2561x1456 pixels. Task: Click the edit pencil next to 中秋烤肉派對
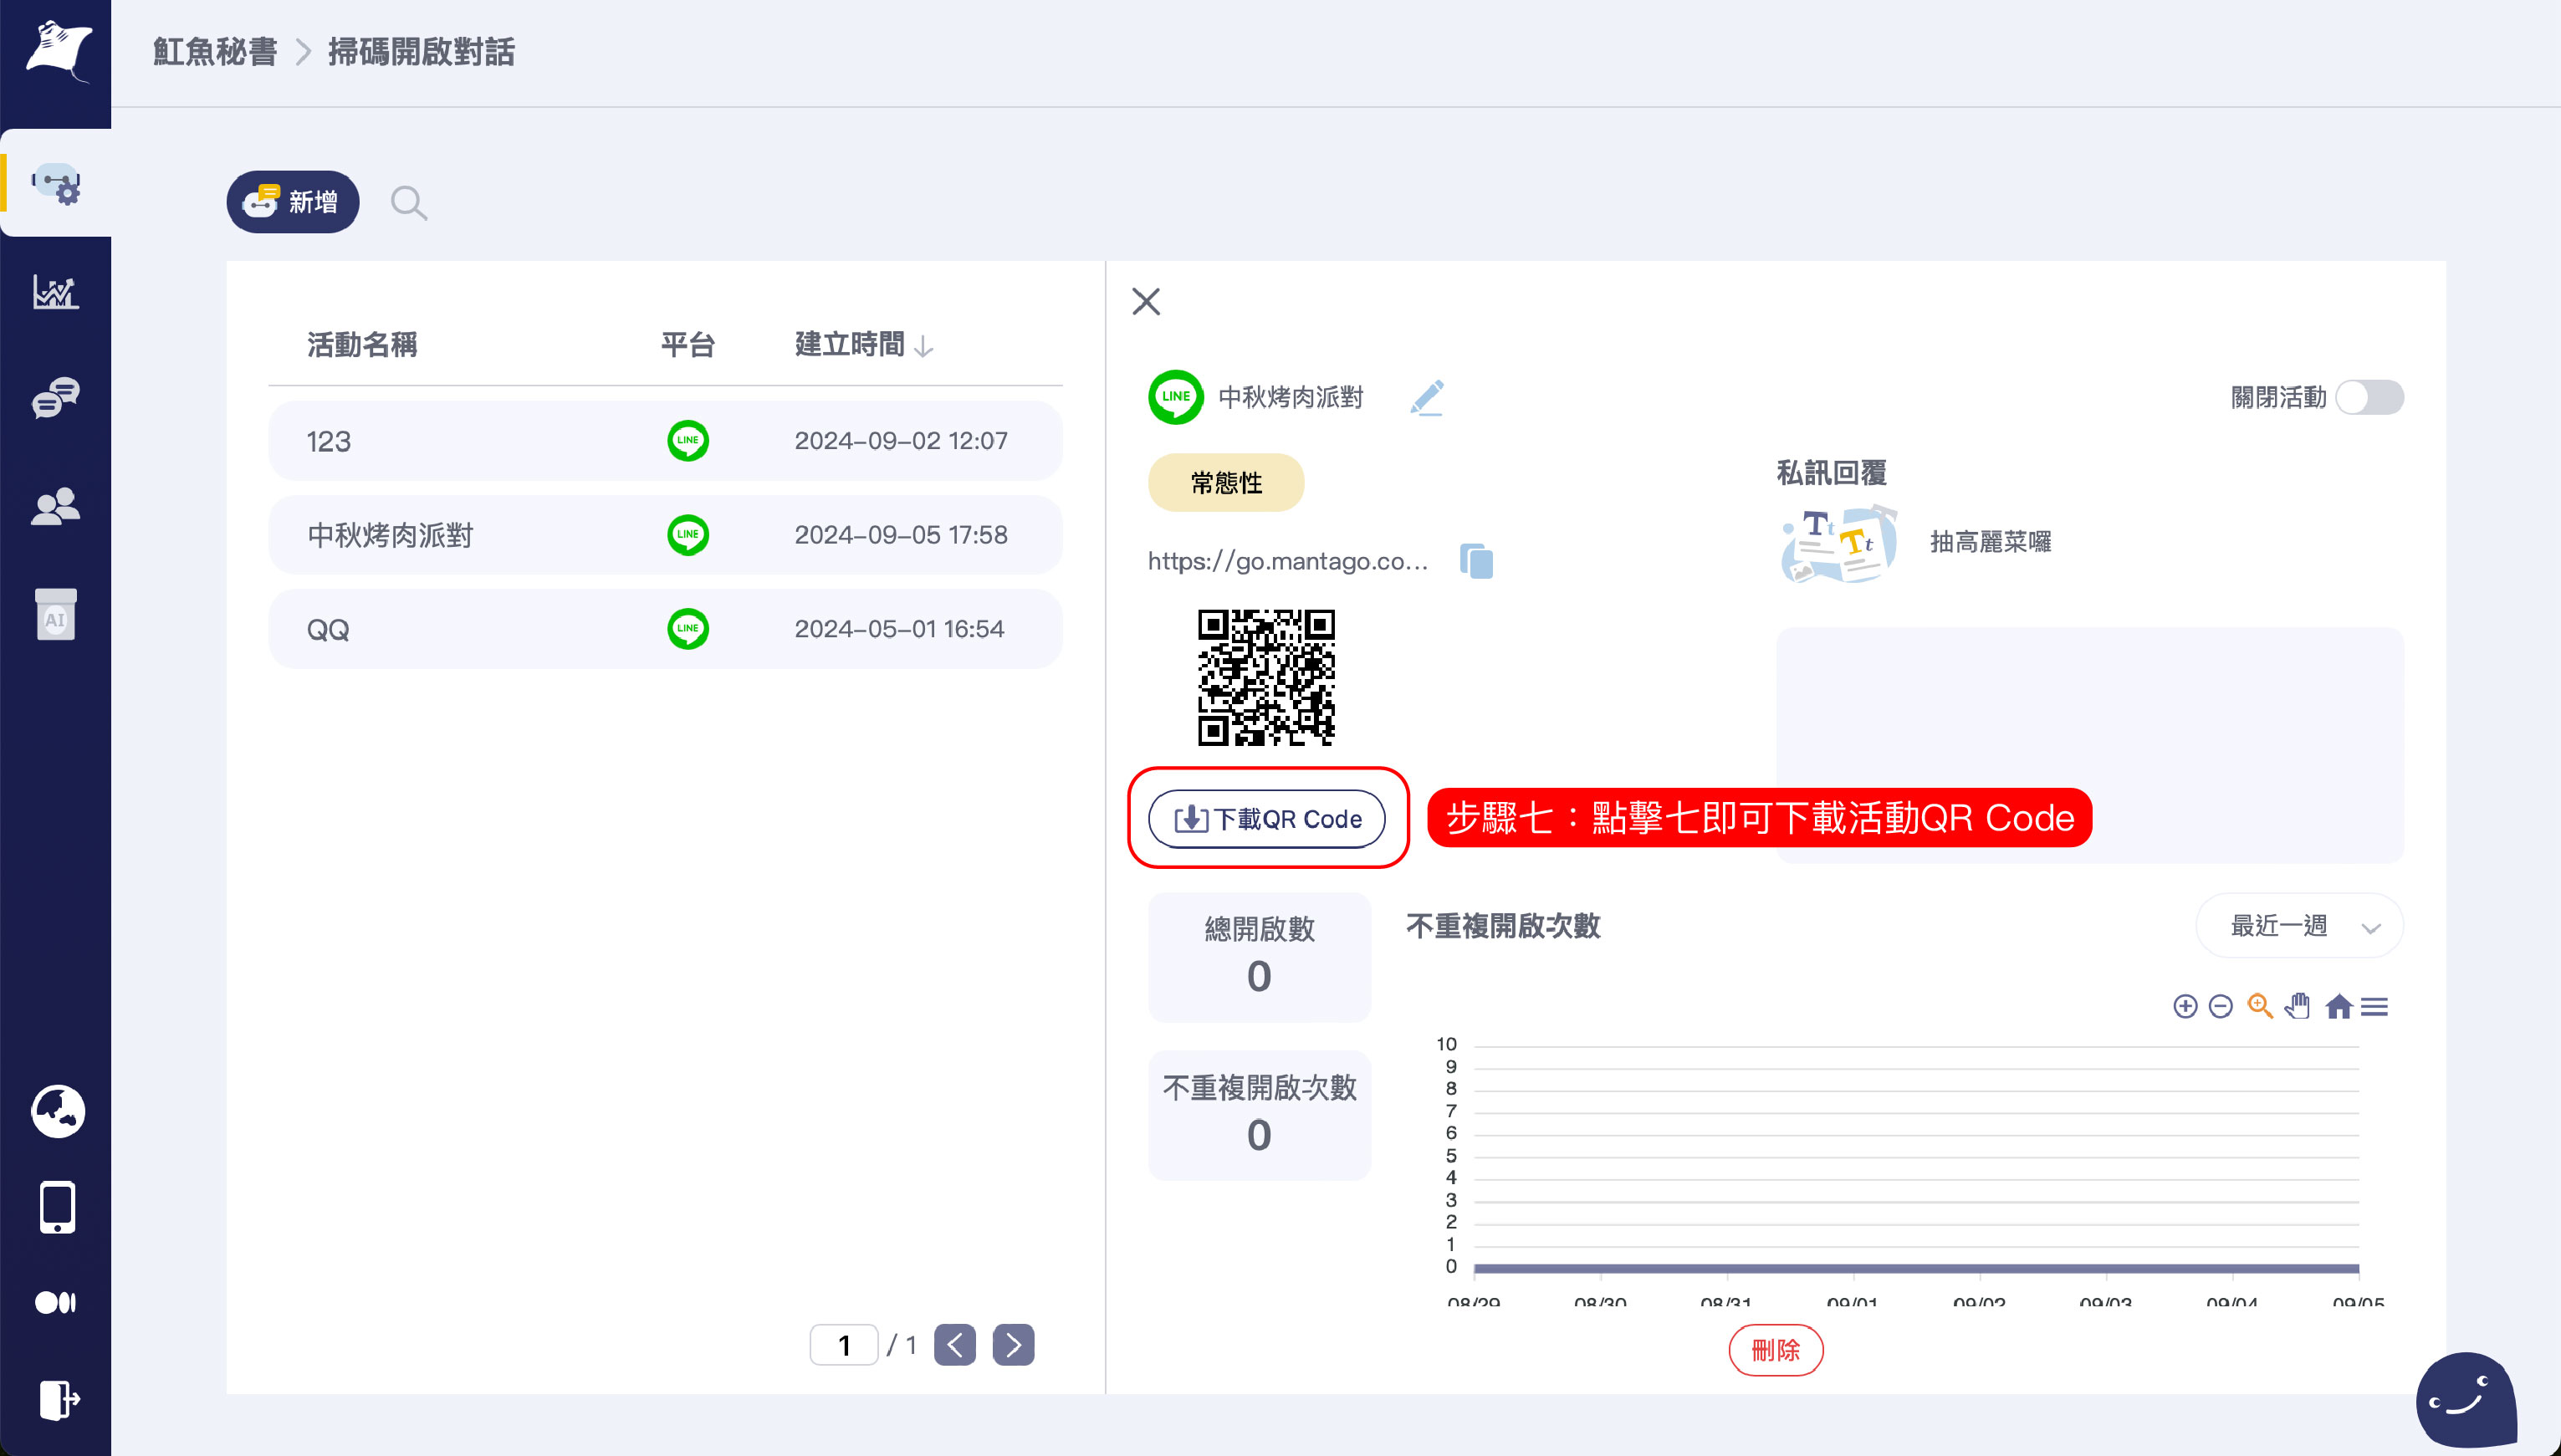click(x=1427, y=397)
